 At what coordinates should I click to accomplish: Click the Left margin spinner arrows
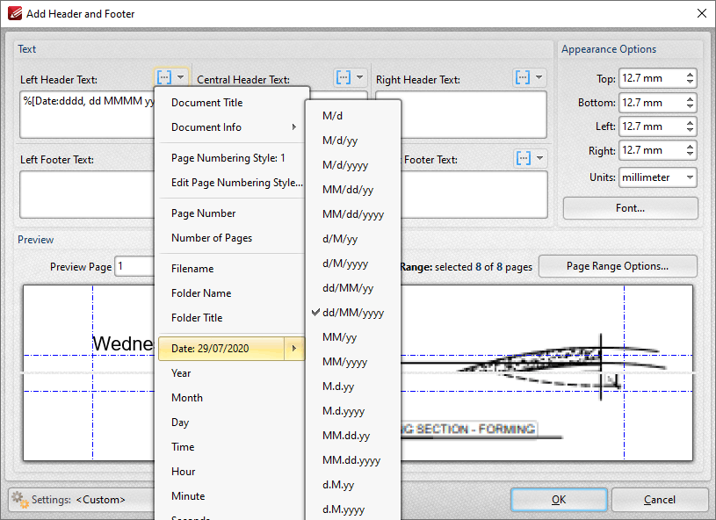(x=690, y=126)
